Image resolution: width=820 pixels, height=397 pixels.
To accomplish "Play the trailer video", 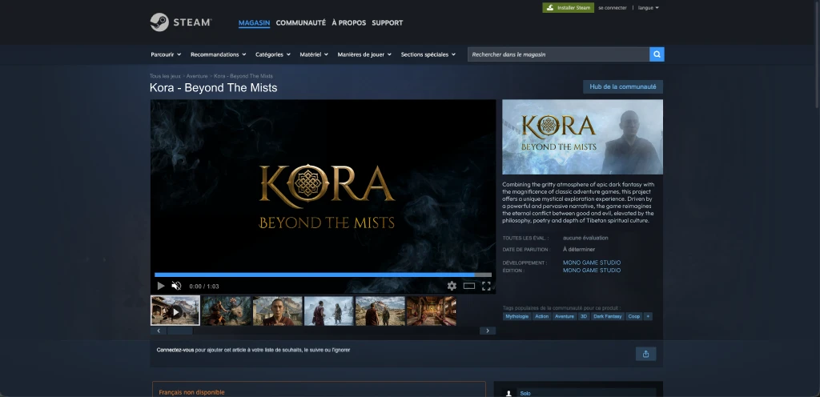I will tap(160, 286).
